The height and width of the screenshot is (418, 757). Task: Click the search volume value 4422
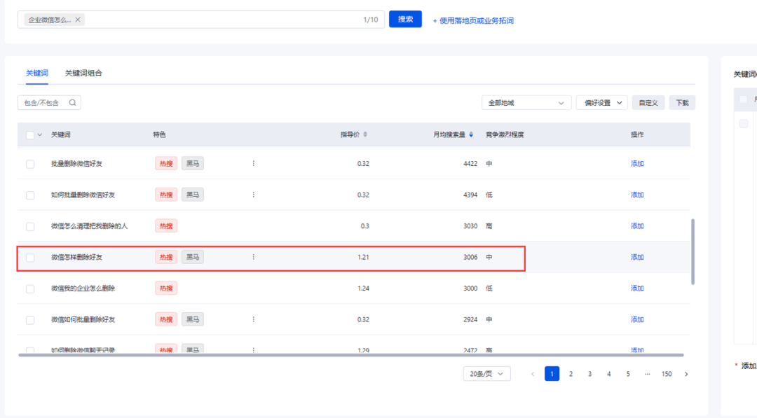tap(470, 163)
